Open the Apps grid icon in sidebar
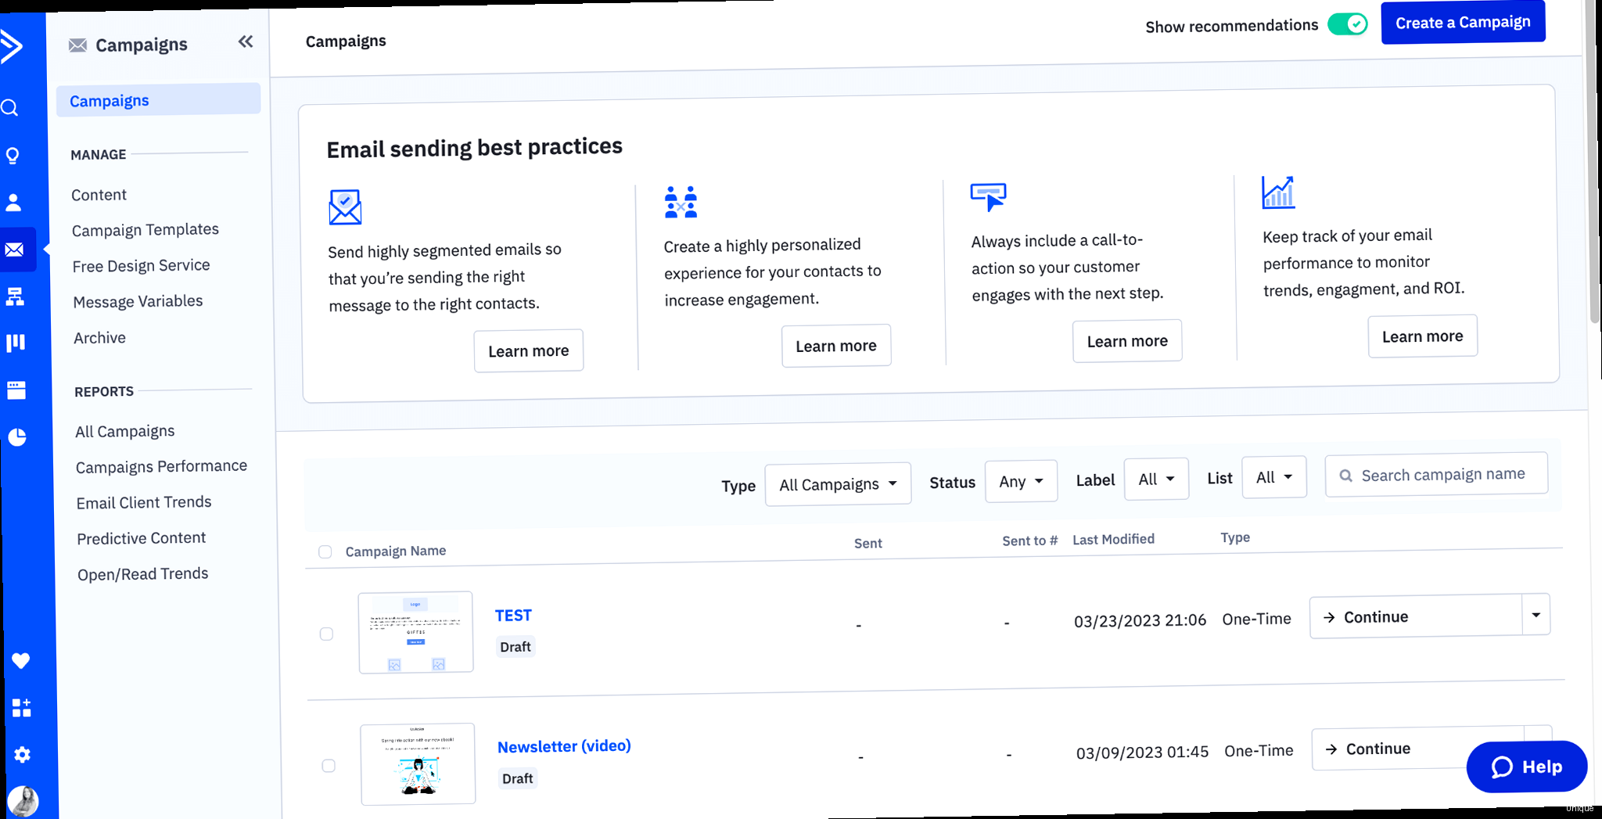The width and height of the screenshot is (1602, 819). click(21, 708)
